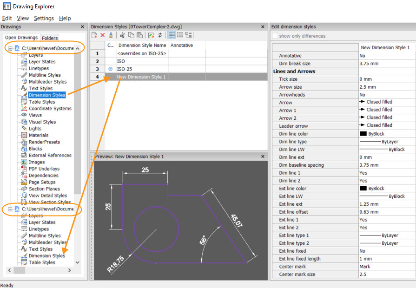Click the green arrow override icon
Screen dimensions: 416x288
[x=151, y=35]
